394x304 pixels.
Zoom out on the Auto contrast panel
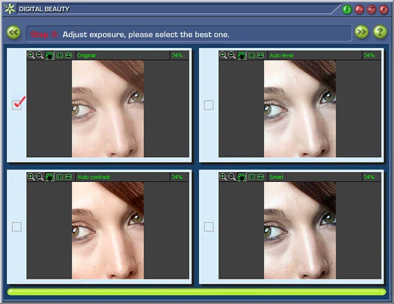pyautogui.click(x=39, y=177)
